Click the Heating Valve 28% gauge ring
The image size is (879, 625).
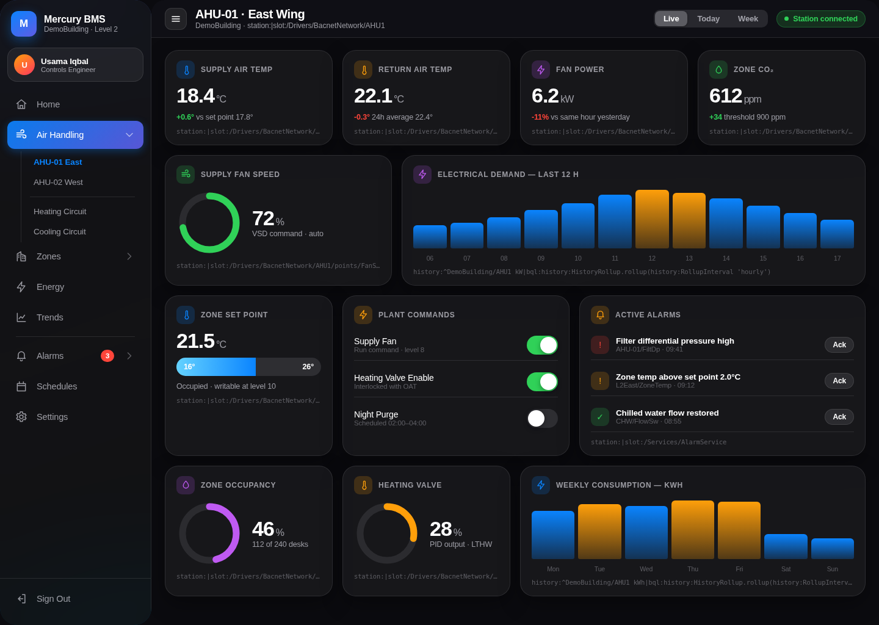[387, 533]
